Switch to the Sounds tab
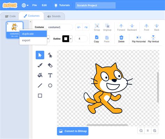This screenshot has width=165, height=139. pyautogui.click(x=54, y=16)
